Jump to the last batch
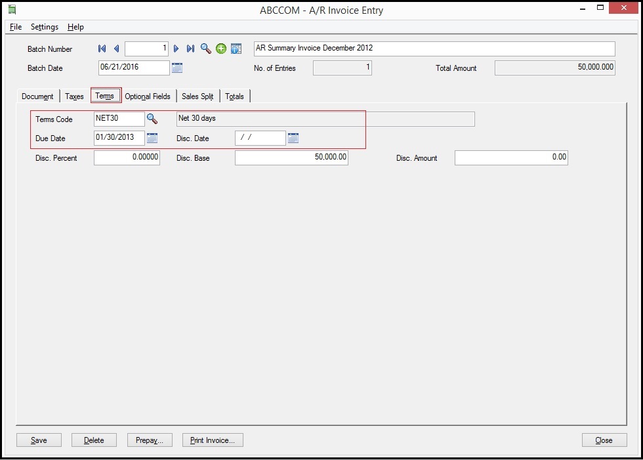 pyautogui.click(x=190, y=49)
